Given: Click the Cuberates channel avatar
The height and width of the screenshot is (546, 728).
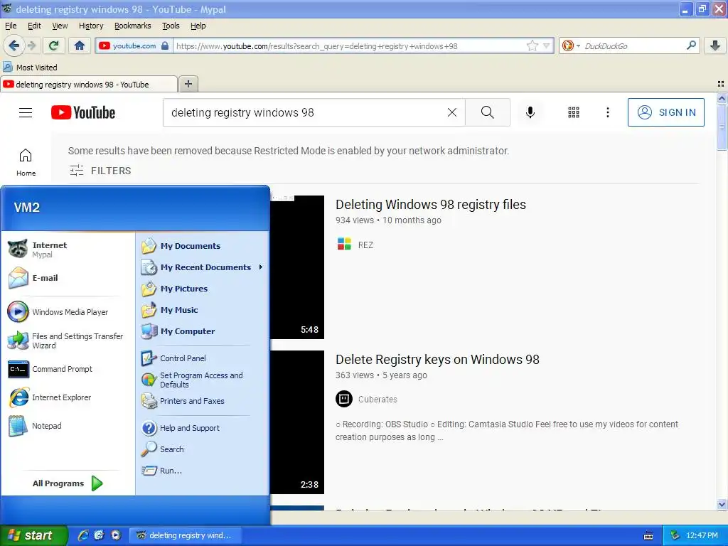Looking at the screenshot, I should click(x=344, y=399).
